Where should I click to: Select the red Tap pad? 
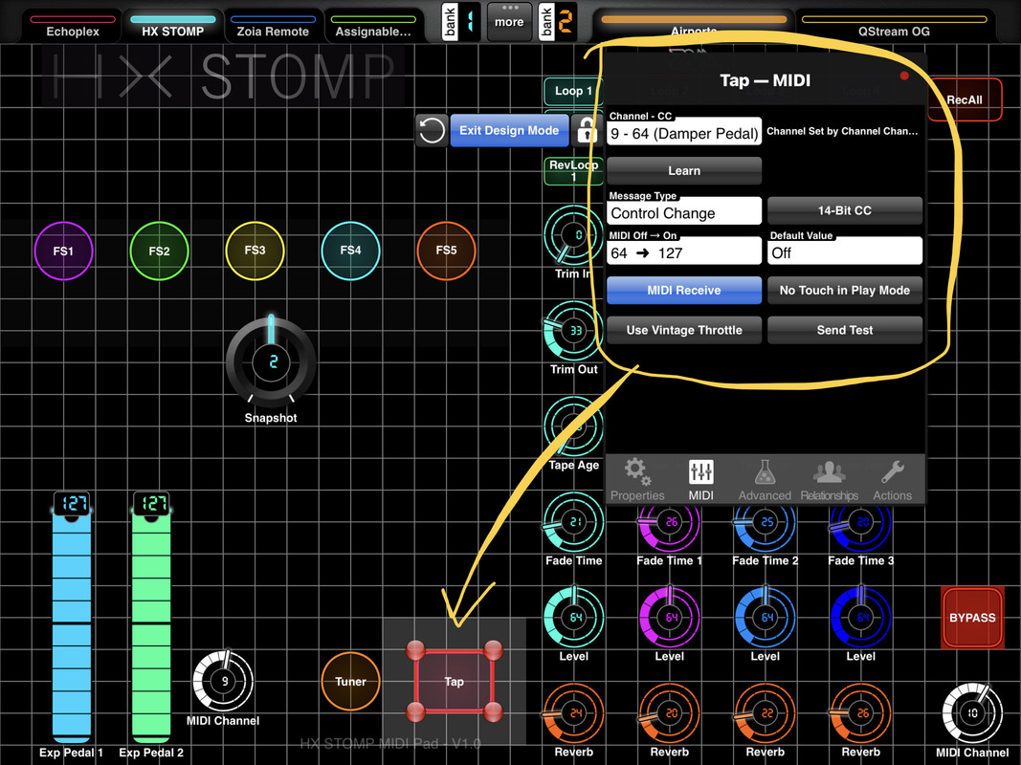pyautogui.click(x=454, y=681)
